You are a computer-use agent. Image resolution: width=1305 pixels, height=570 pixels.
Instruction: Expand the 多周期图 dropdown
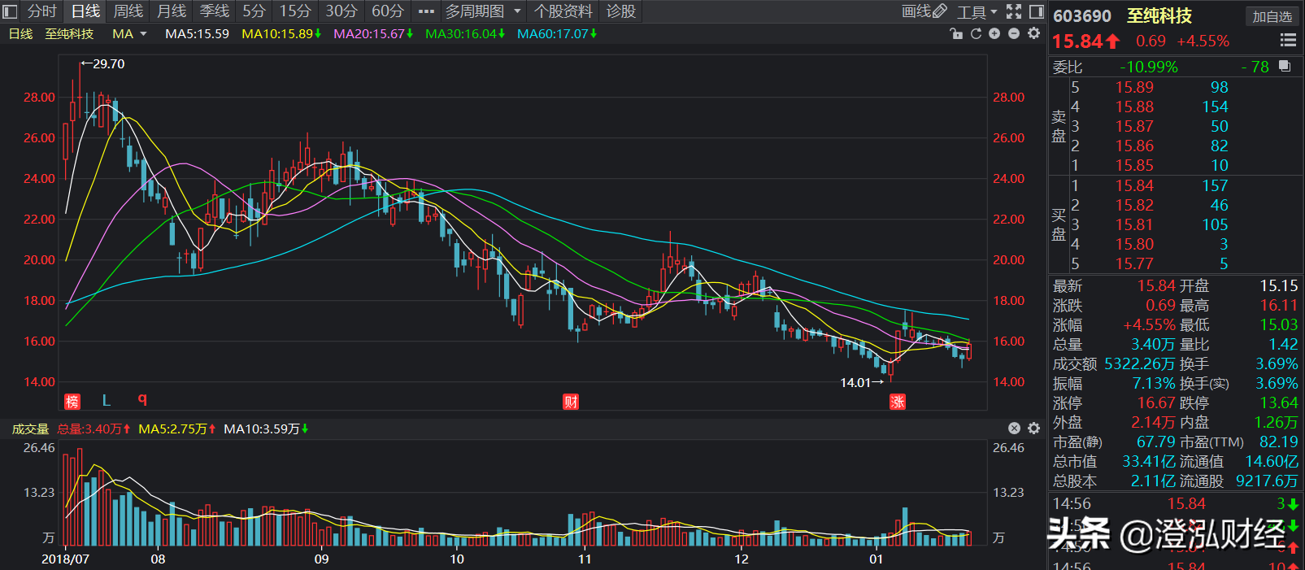pyautogui.click(x=517, y=11)
